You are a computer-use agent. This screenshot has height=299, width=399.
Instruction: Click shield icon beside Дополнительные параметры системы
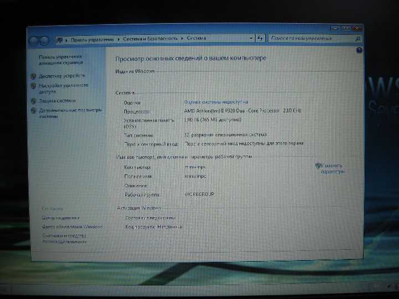tap(33, 110)
